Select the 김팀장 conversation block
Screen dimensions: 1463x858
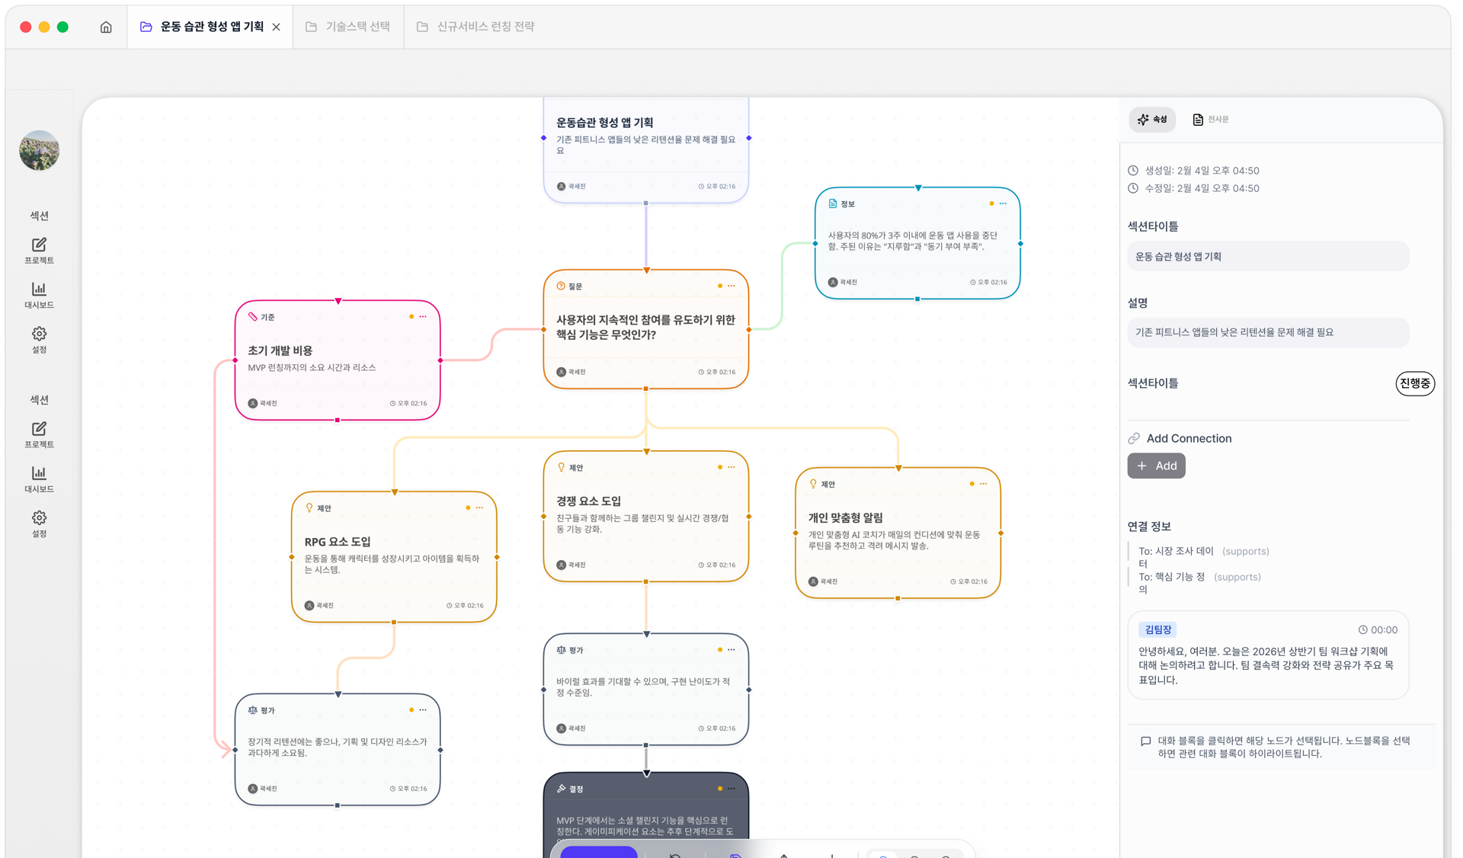click(x=1268, y=655)
